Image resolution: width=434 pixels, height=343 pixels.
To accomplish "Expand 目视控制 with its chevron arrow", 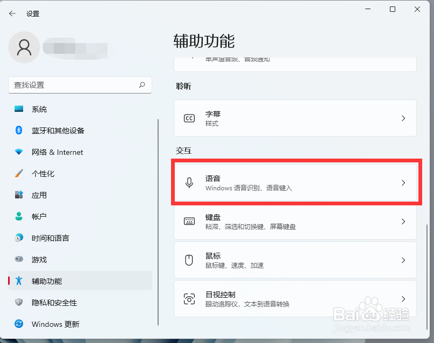I will (403, 299).
